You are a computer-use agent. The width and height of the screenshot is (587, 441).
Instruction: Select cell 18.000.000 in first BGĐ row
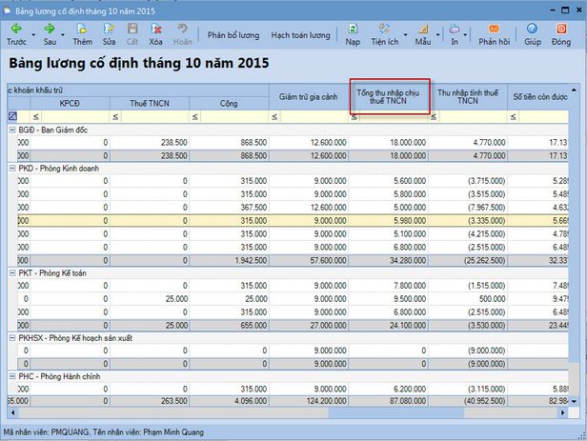388,142
